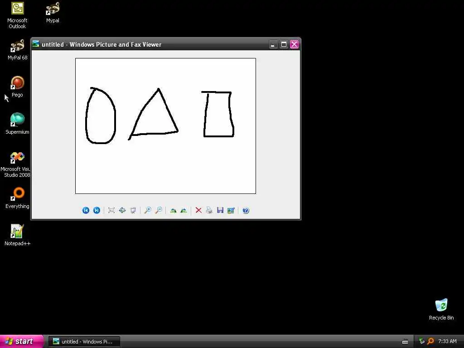464x348 pixels.
Task: Open the Start menu
Action: point(22,341)
